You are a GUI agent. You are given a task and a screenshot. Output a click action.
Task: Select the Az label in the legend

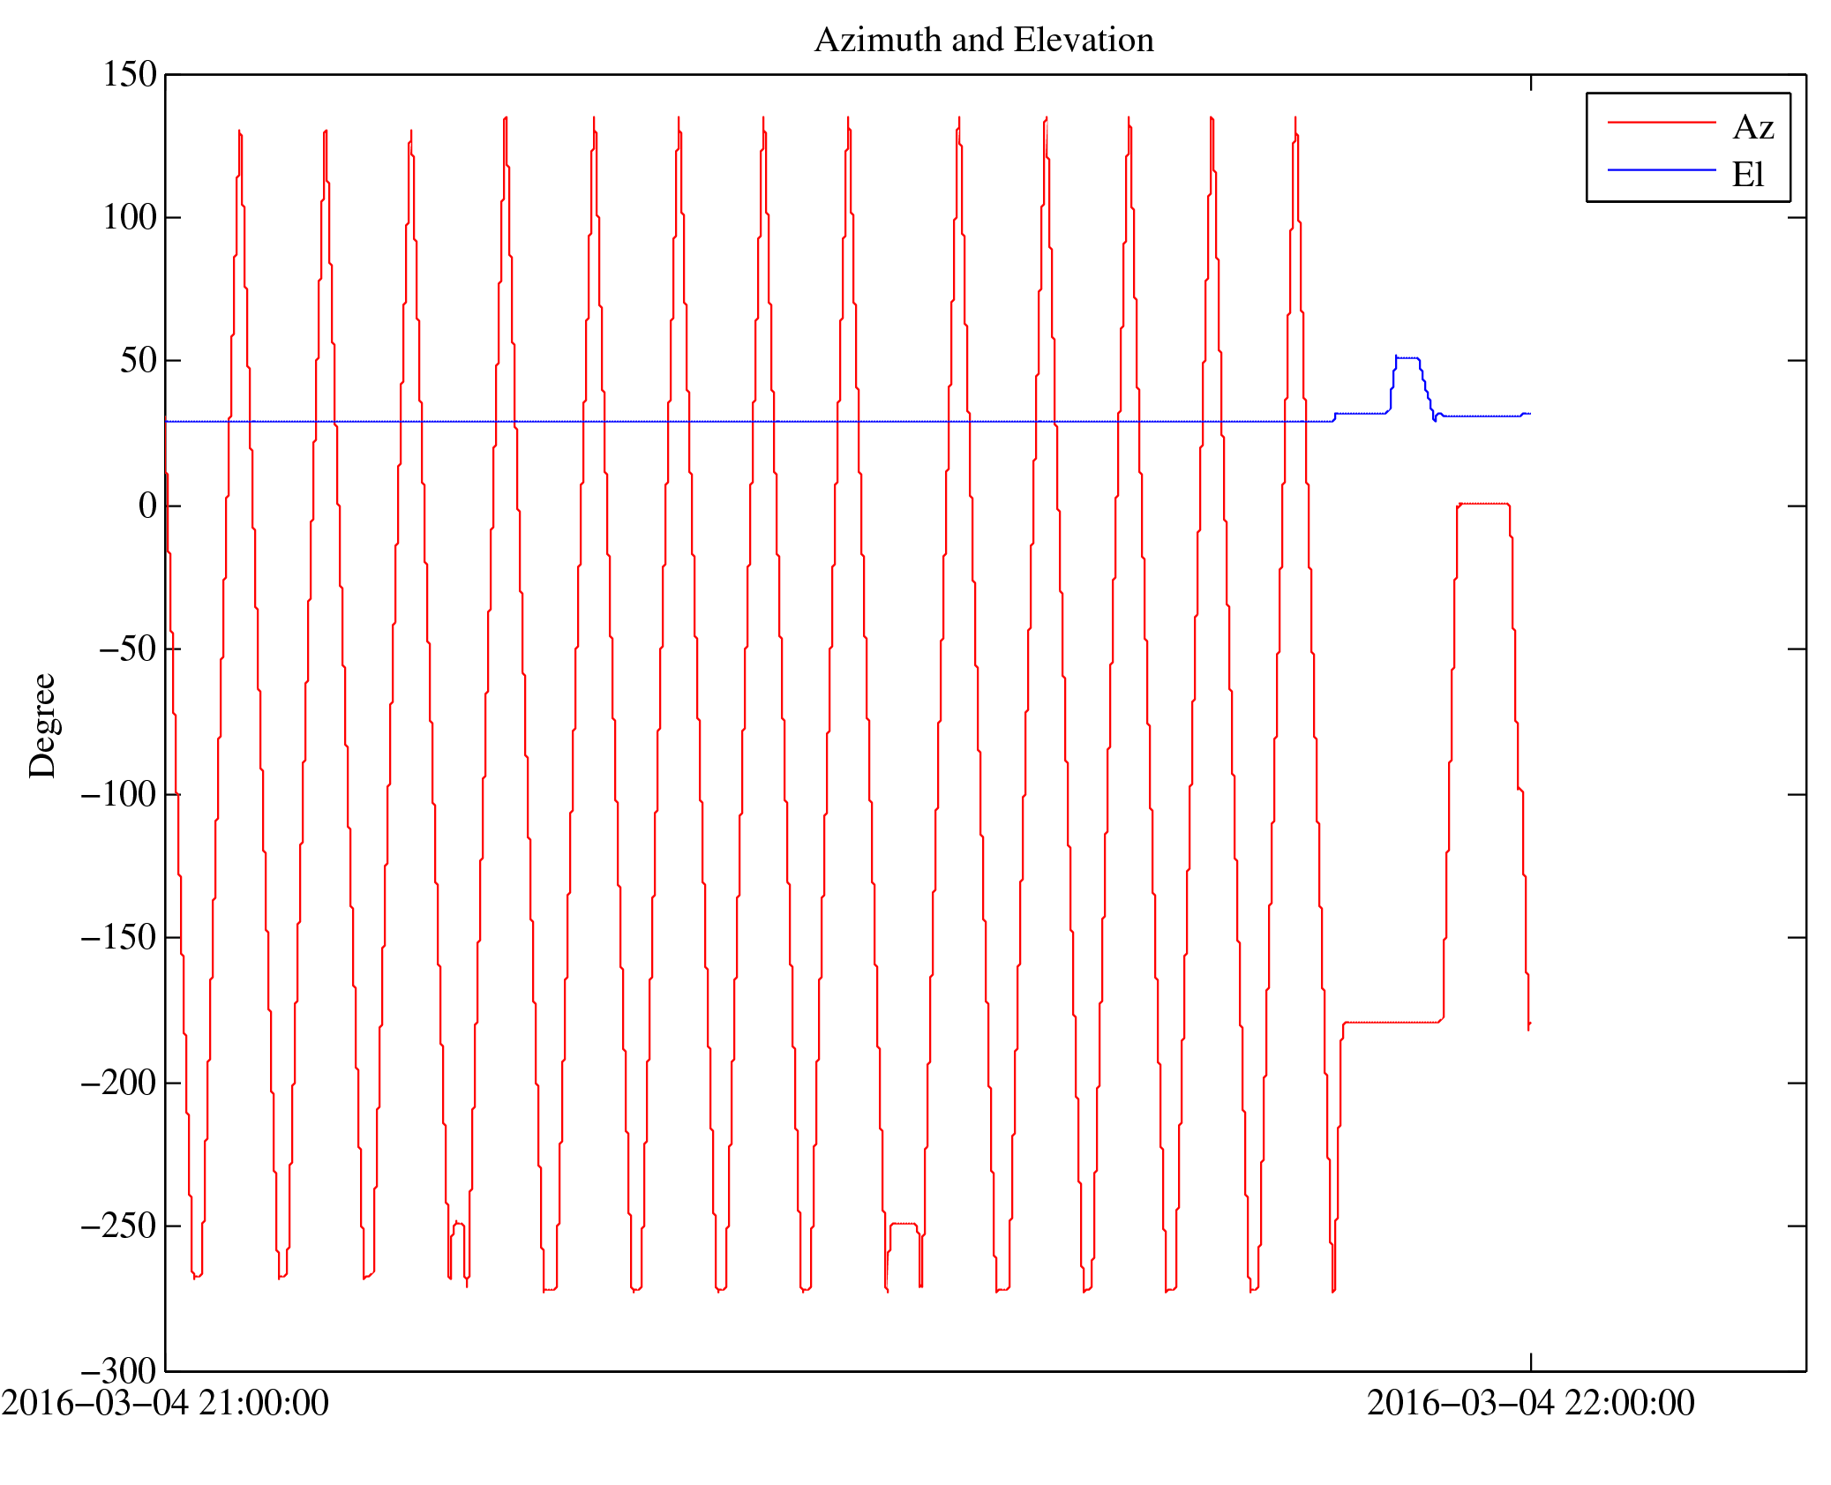click(1752, 128)
